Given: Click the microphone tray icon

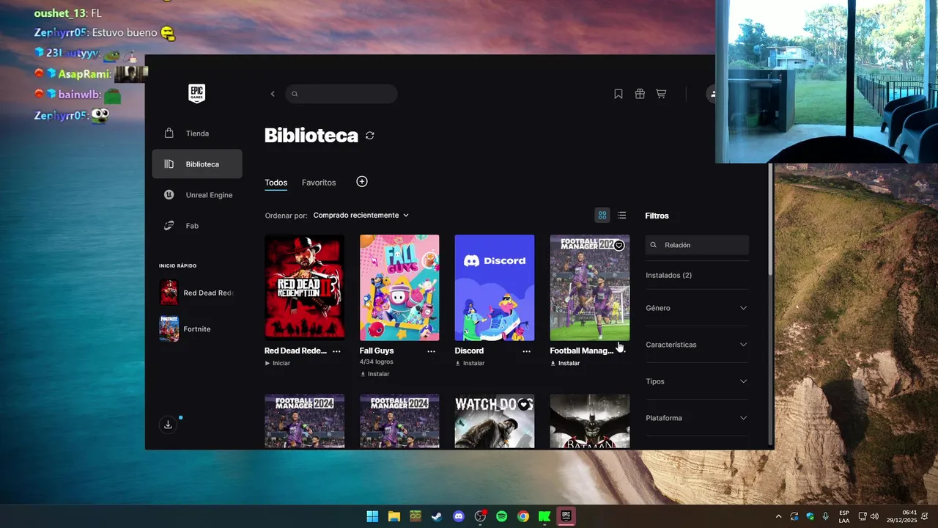Looking at the screenshot, I should pos(826,516).
